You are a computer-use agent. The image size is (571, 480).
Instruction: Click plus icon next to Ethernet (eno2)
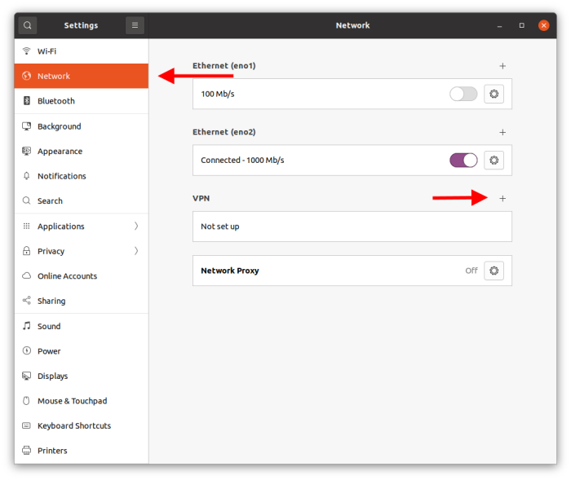coord(502,132)
